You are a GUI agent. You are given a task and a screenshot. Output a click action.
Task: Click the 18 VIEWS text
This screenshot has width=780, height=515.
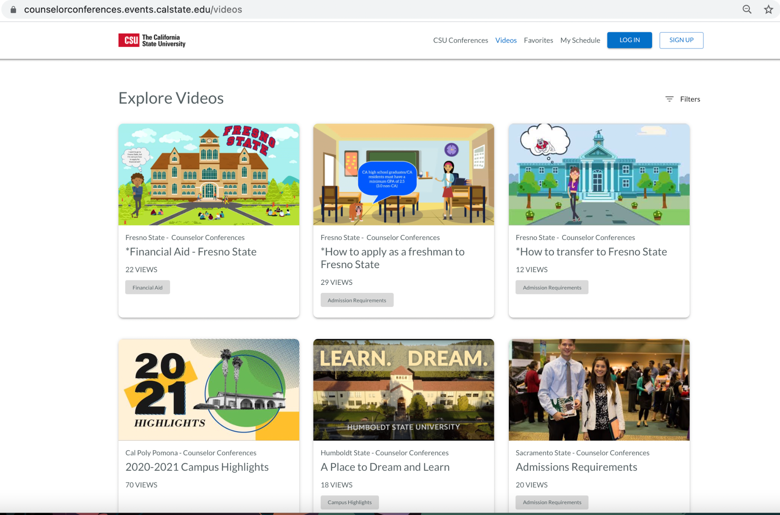coord(336,485)
